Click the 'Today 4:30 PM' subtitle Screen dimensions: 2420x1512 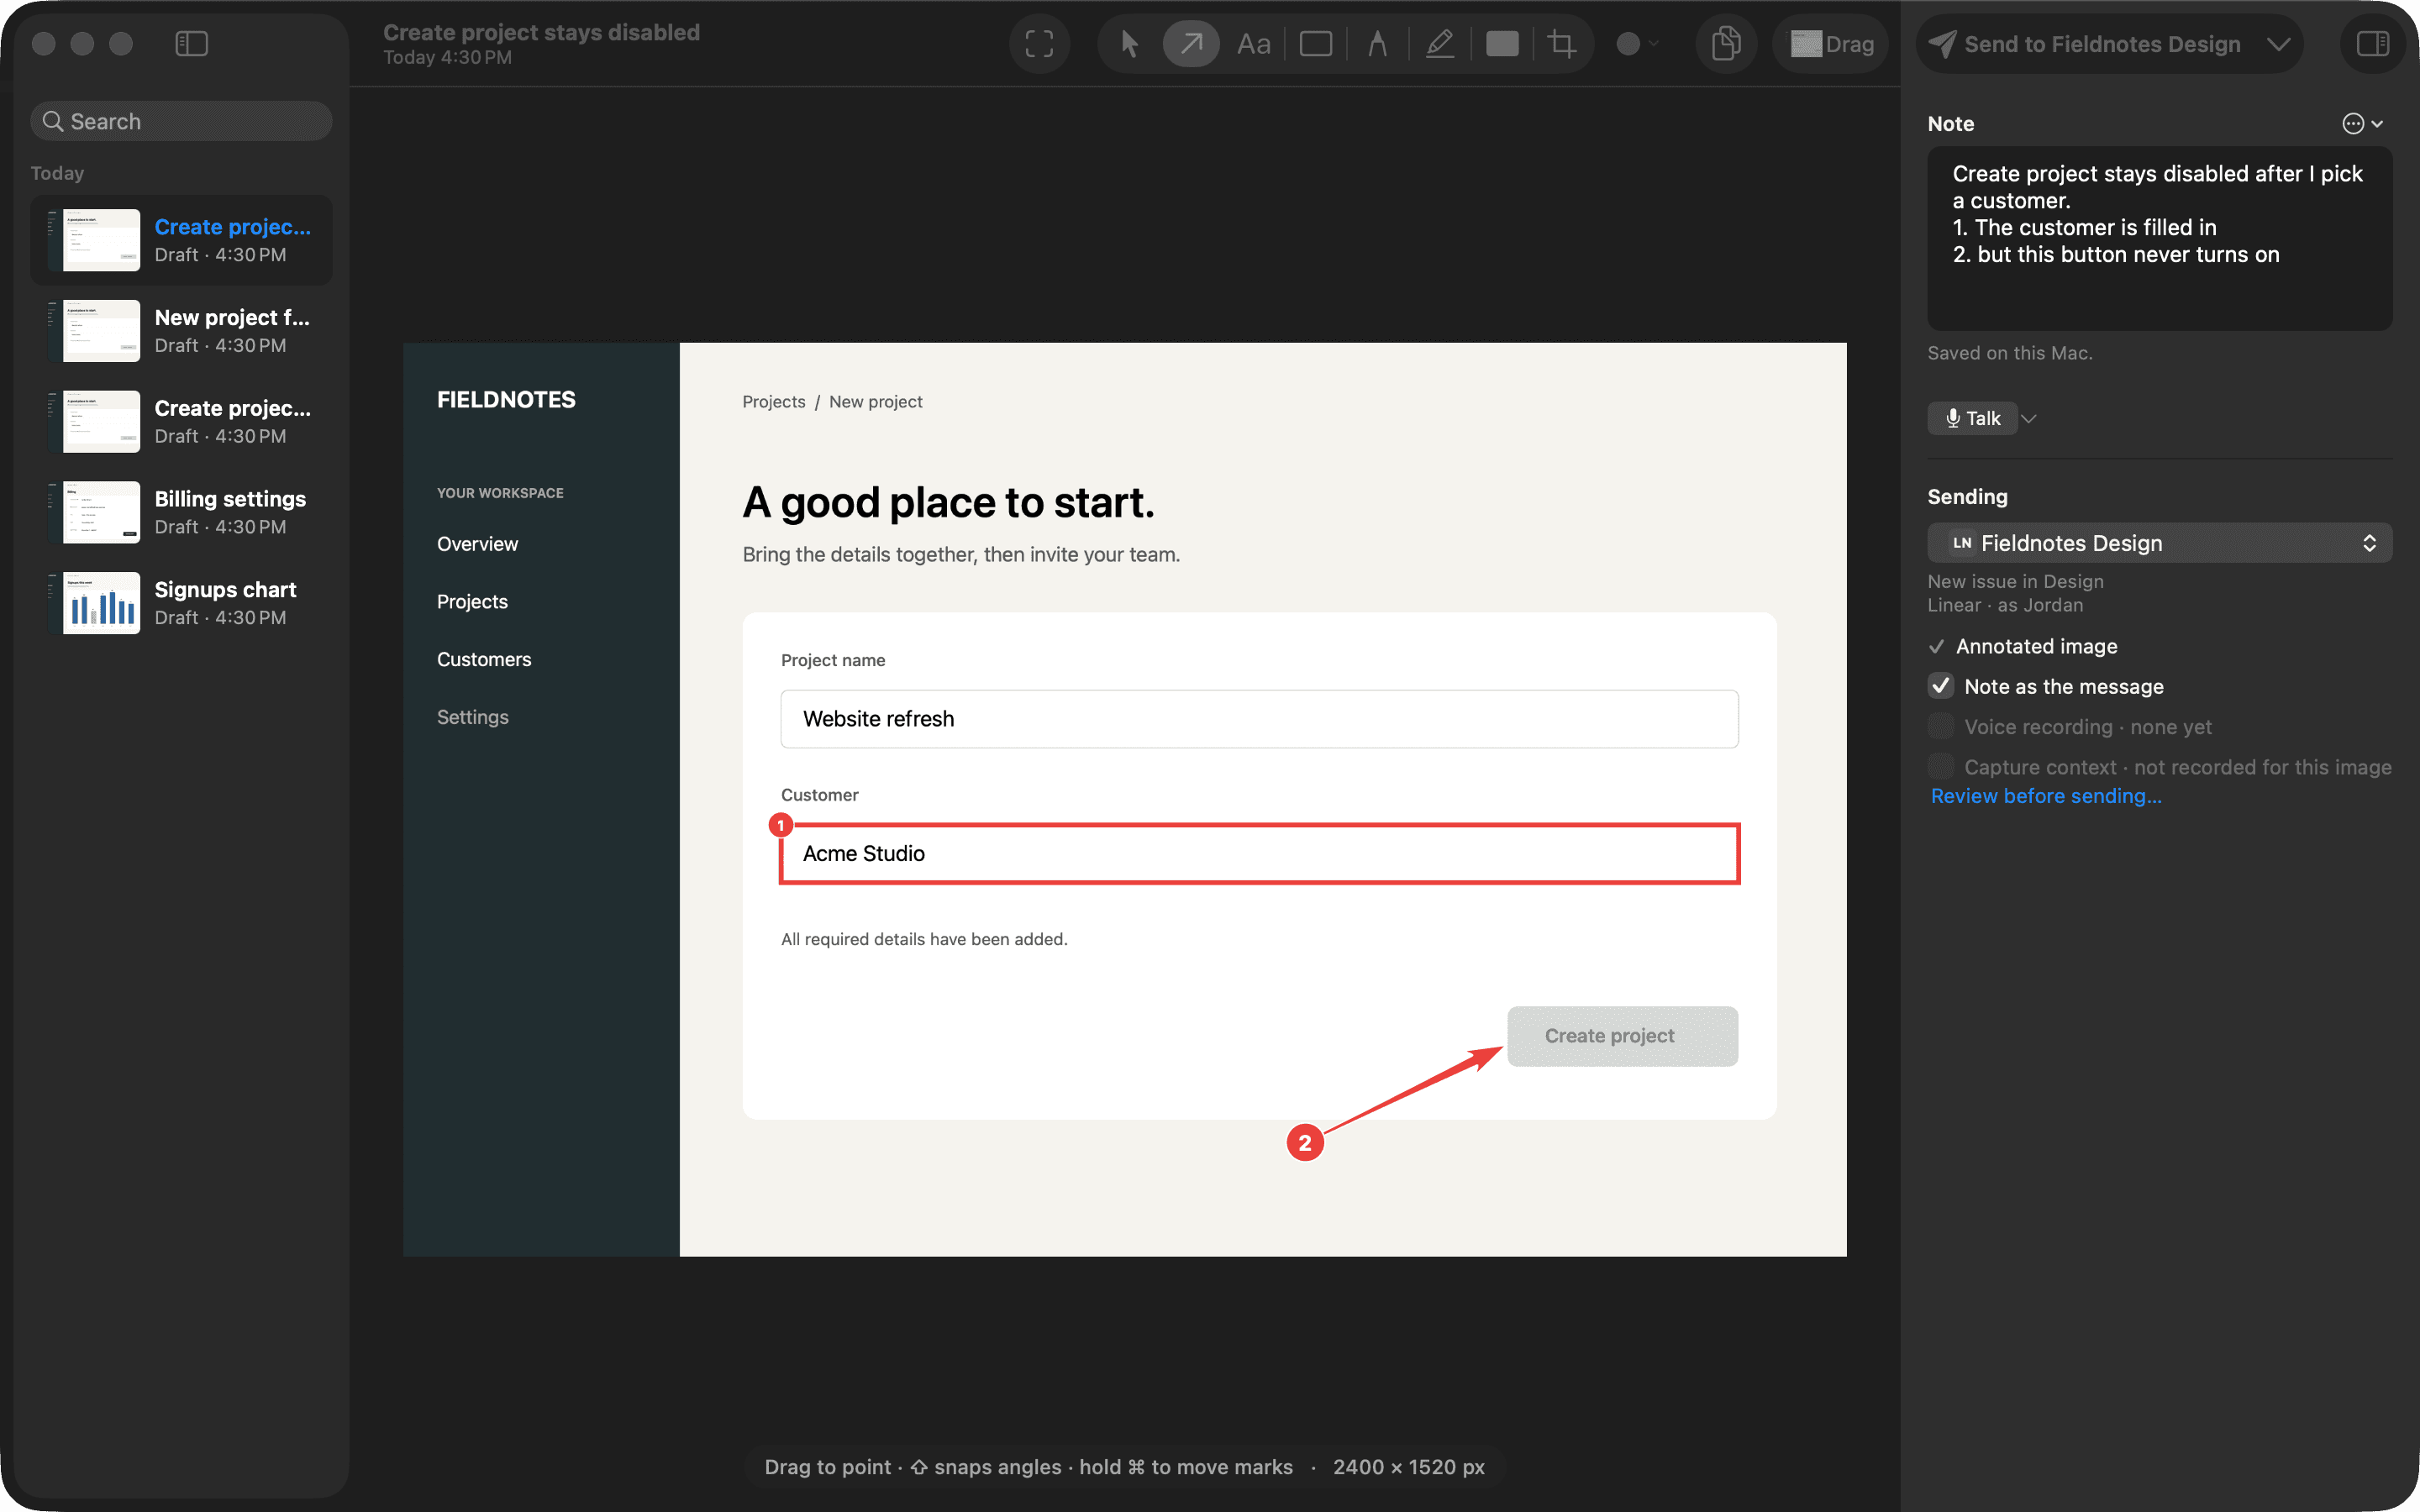click(x=447, y=58)
